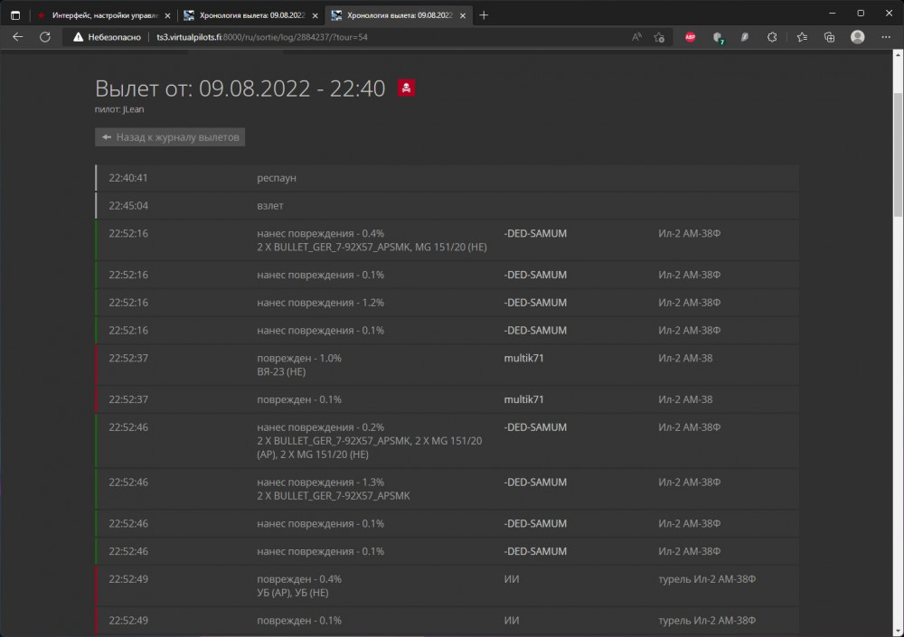Click 'Назад к журналу вылетов' button
Screen dimensions: 904x637
(x=170, y=137)
